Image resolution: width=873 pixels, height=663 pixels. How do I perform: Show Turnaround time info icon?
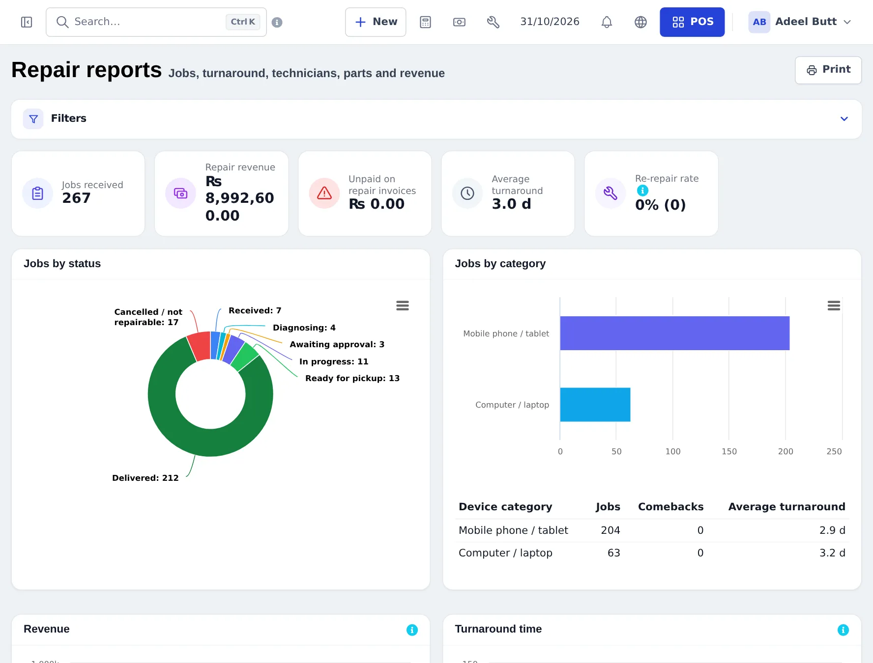(x=843, y=630)
